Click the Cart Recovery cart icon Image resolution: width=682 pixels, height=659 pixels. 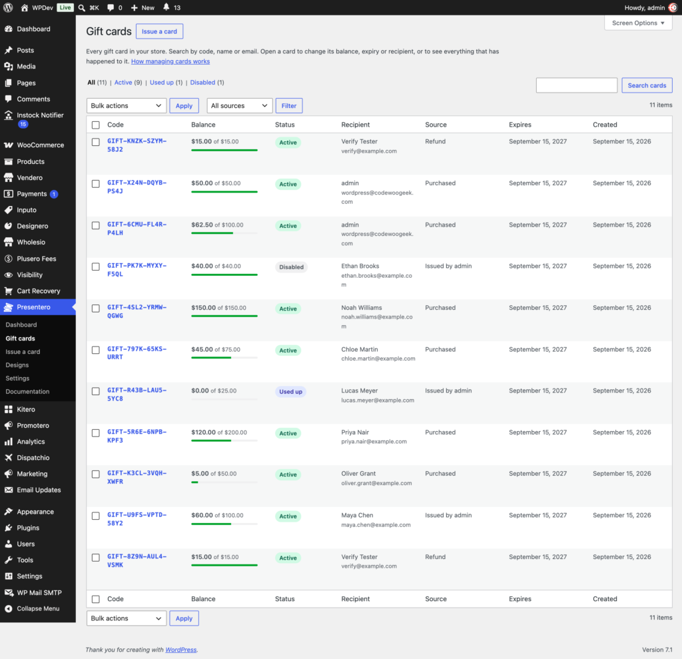(x=8, y=291)
